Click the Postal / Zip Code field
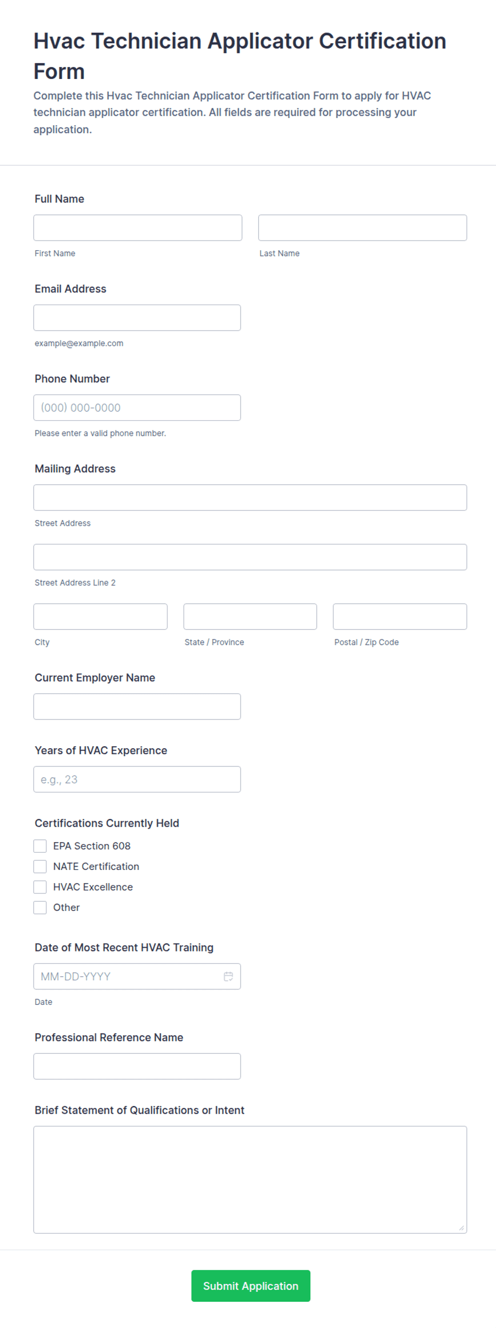The width and height of the screenshot is (496, 1328). click(x=400, y=617)
